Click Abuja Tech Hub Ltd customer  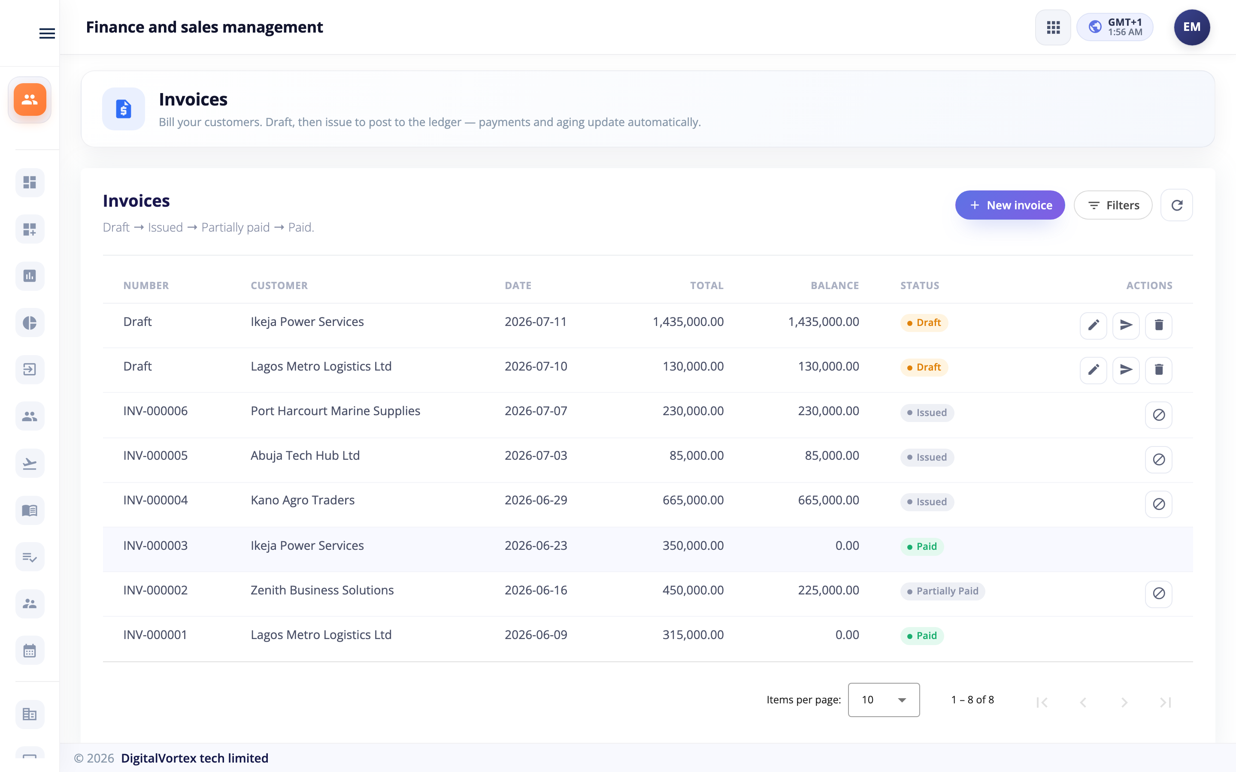[x=305, y=455]
